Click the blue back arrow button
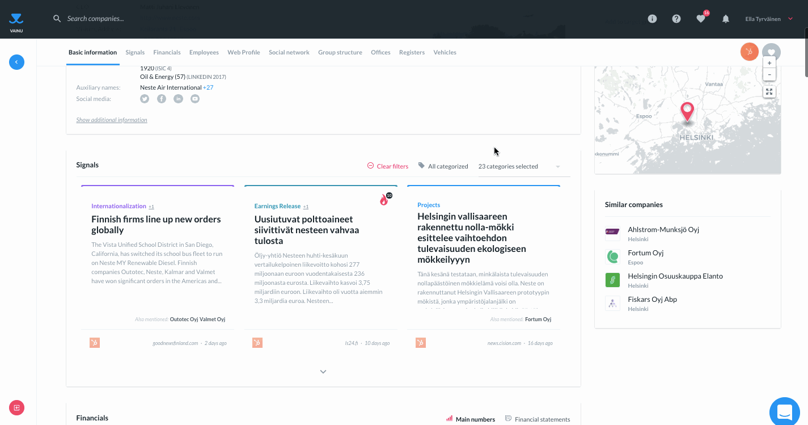The height and width of the screenshot is (425, 808). click(16, 62)
